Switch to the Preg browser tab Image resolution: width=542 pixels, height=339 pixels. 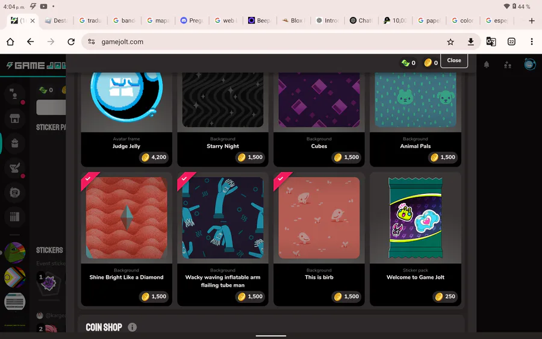[191, 20]
